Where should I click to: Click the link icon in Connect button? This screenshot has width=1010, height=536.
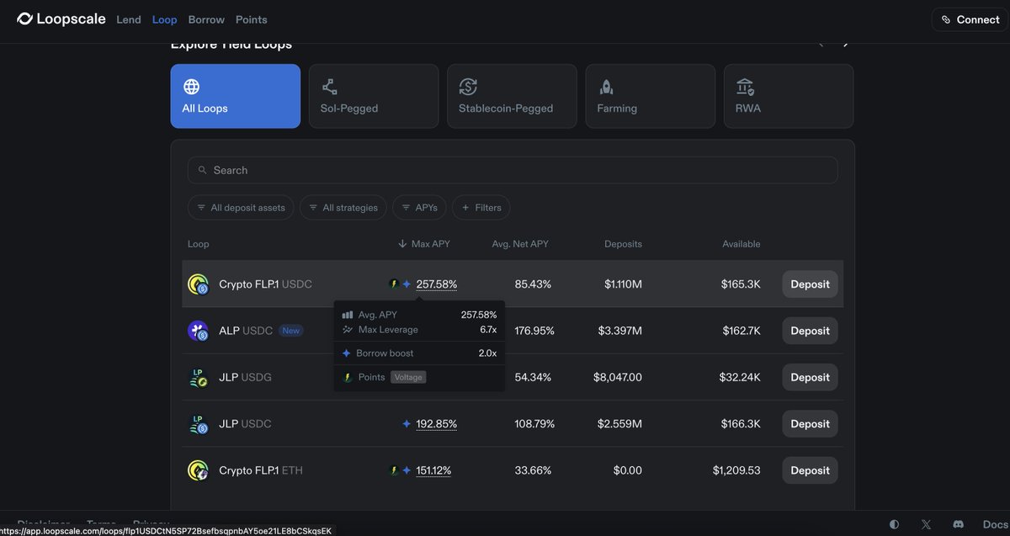[x=945, y=19]
